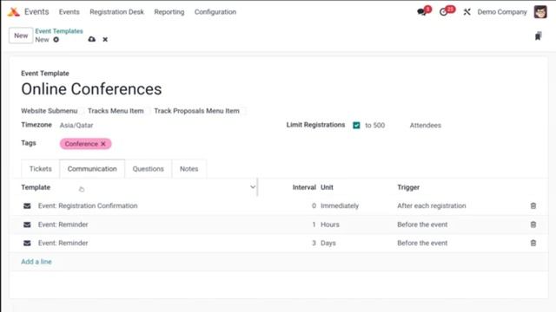This screenshot has width=556, height=312.
Task: Click the bookmark icon at top right
Action: pyautogui.click(x=538, y=36)
